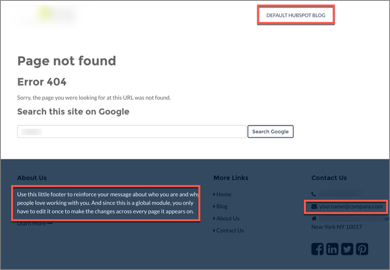Image resolution: width=390 pixels, height=270 pixels.
Task: Expand the chevron next to About Us
Action: point(214,218)
